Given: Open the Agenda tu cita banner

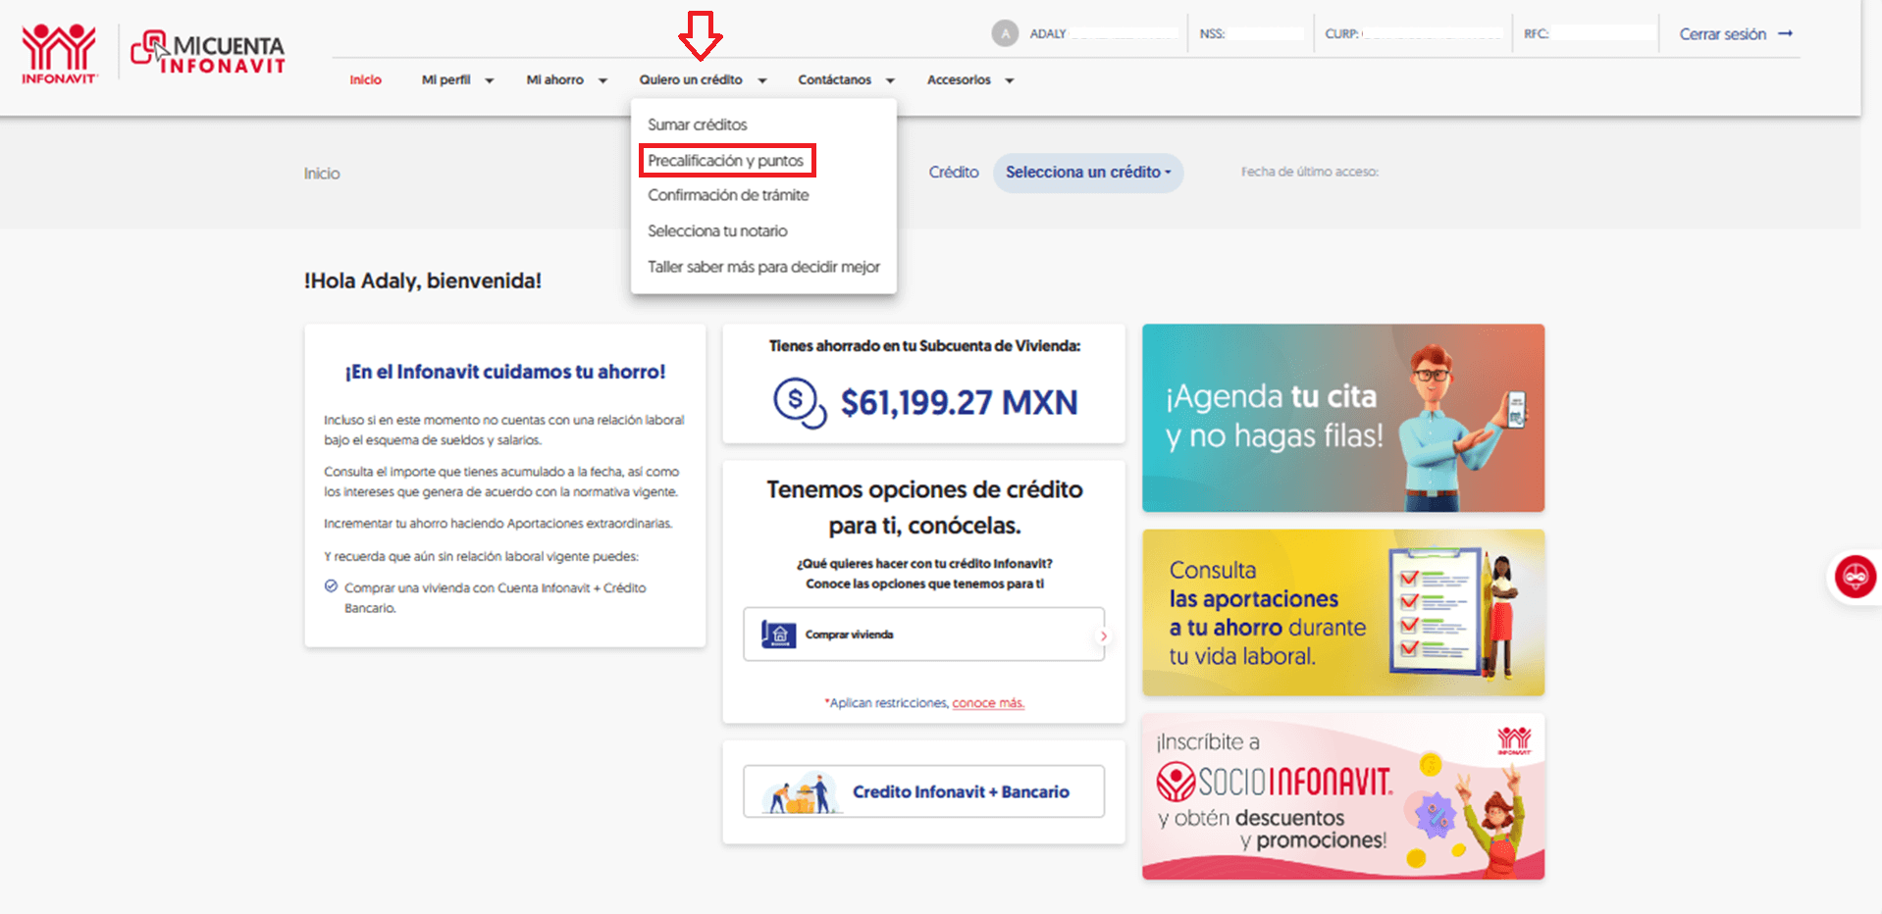Looking at the screenshot, I should click(1343, 418).
